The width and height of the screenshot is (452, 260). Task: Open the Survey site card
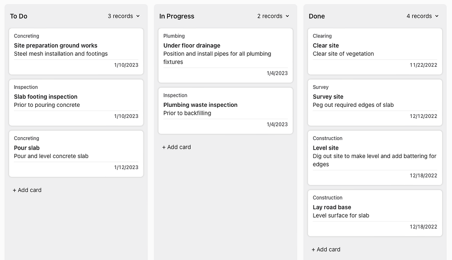[375, 102]
